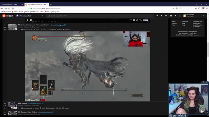Viewport: 209px width, 117px height.
Task: Open the Twitch logo on clip player
Action: pos(145,20)
